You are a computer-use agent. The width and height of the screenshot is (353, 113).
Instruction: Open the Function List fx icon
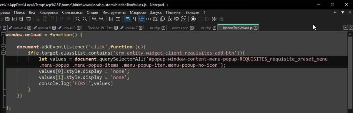point(170,19)
